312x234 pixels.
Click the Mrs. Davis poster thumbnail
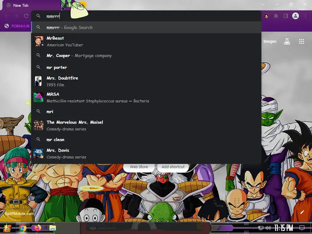tap(38, 154)
